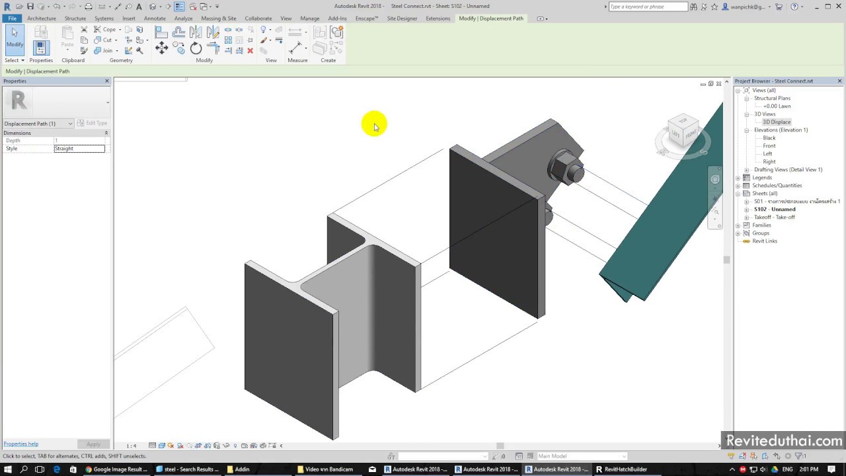Click the red Delete X icon
Screen dimensions: 846x476
[250, 51]
